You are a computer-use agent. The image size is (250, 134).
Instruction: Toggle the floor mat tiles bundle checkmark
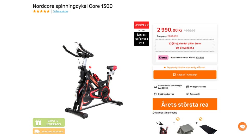[178, 119]
